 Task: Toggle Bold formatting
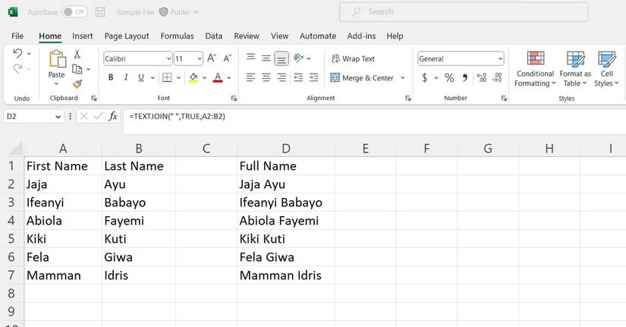click(x=111, y=77)
